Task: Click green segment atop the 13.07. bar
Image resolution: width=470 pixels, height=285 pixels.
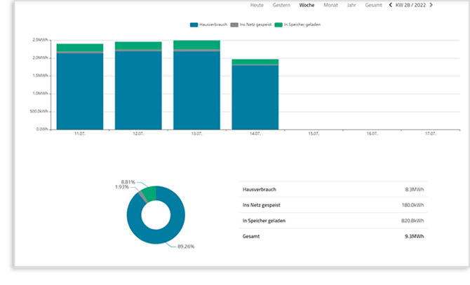Action: pos(196,45)
